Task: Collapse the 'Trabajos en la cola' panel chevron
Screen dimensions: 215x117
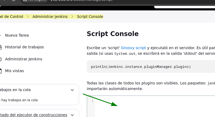Action: pos(72,90)
